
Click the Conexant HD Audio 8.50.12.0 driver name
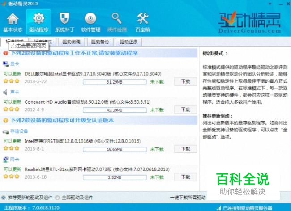[x=88, y=102]
